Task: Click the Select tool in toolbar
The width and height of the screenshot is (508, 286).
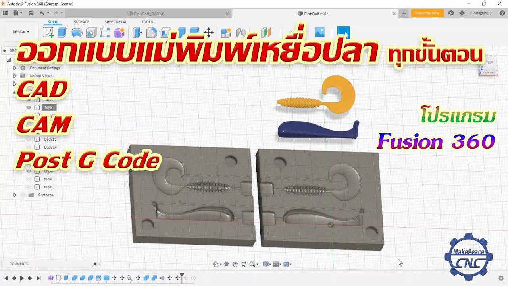Action: tap(343, 32)
